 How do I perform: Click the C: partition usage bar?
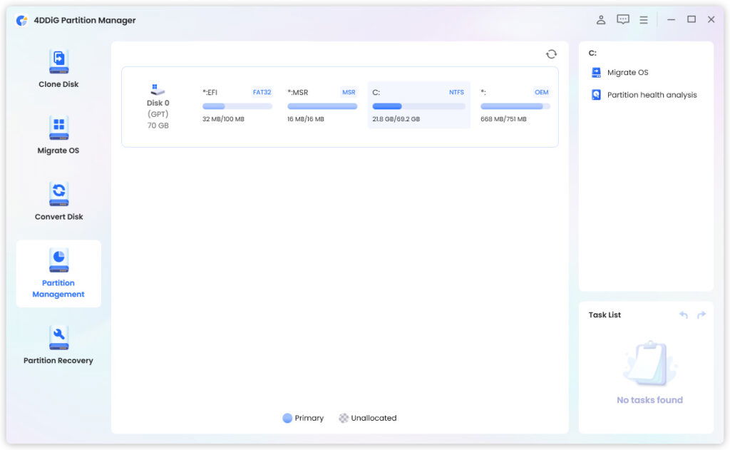pos(418,106)
